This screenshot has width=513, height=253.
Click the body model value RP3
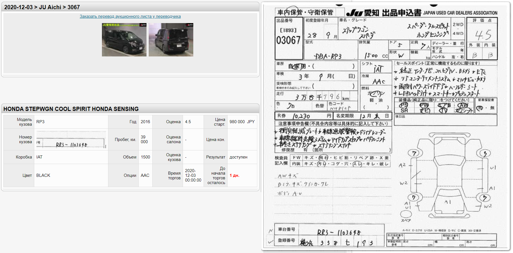[40, 122]
